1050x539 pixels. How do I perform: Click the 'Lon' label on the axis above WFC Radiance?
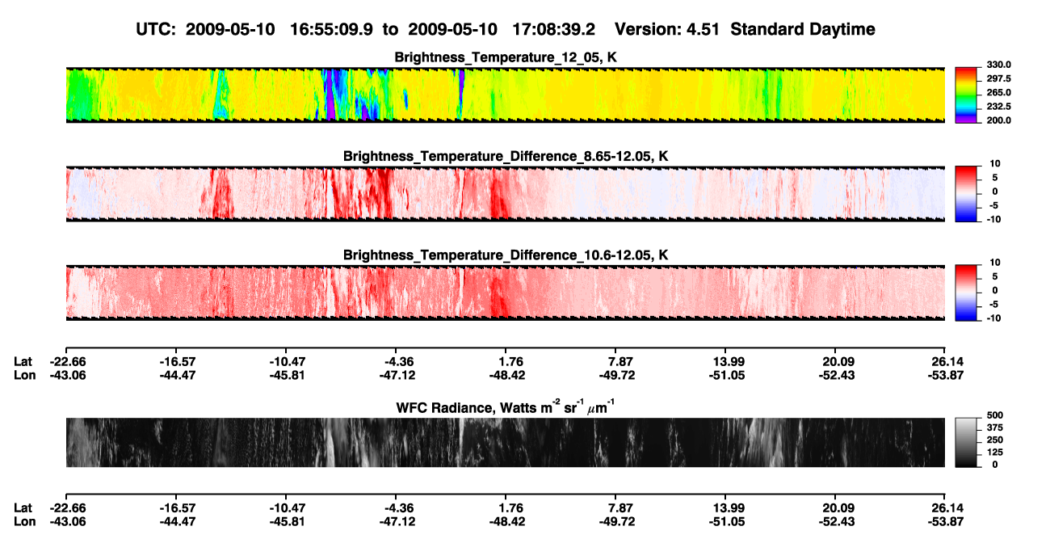(24, 374)
